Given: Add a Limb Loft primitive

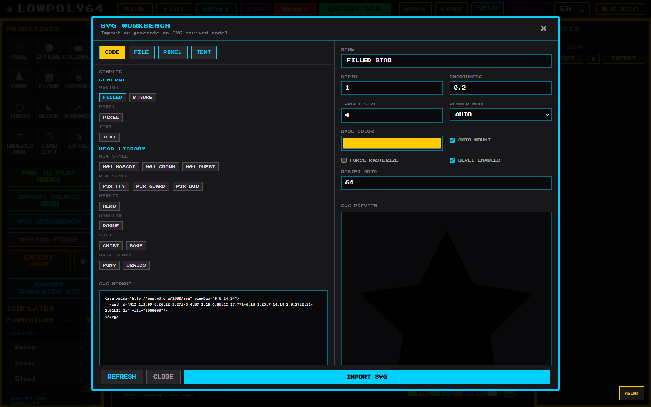Looking at the screenshot, I should [49, 144].
